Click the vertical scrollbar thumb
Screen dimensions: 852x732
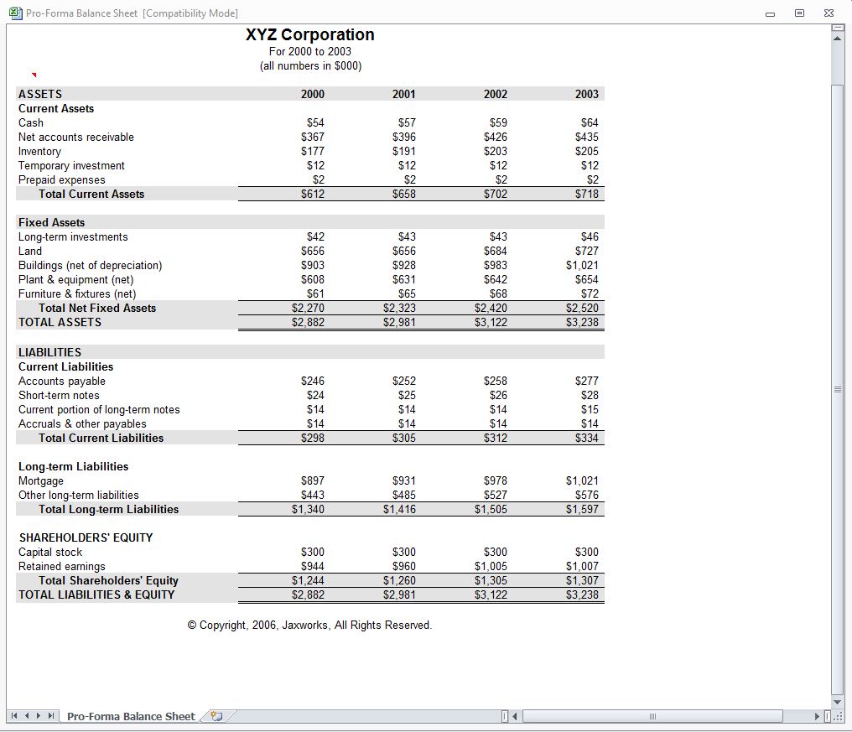point(839,388)
